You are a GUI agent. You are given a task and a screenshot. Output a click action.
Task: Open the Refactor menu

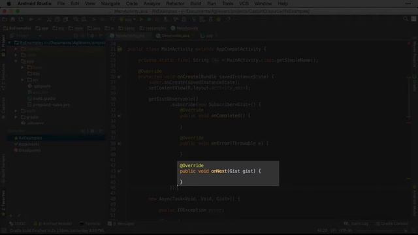point(175,4)
